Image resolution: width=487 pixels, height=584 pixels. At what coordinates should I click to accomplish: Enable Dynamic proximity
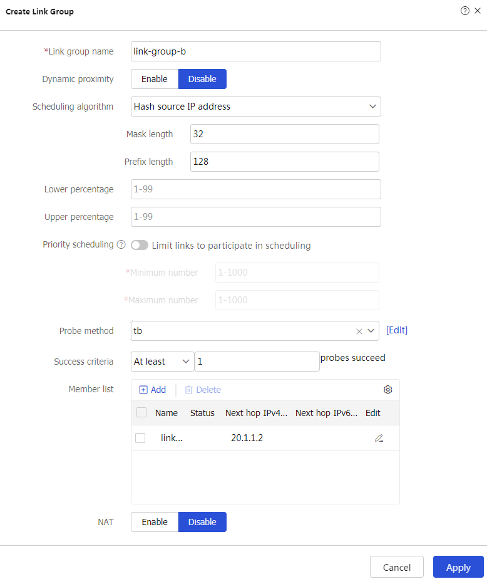tap(155, 79)
